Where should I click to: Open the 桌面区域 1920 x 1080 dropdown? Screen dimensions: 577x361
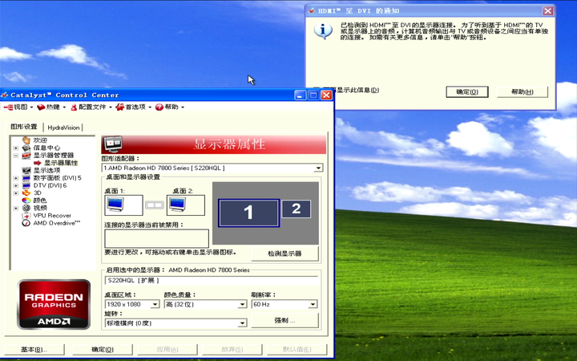[155, 304]
